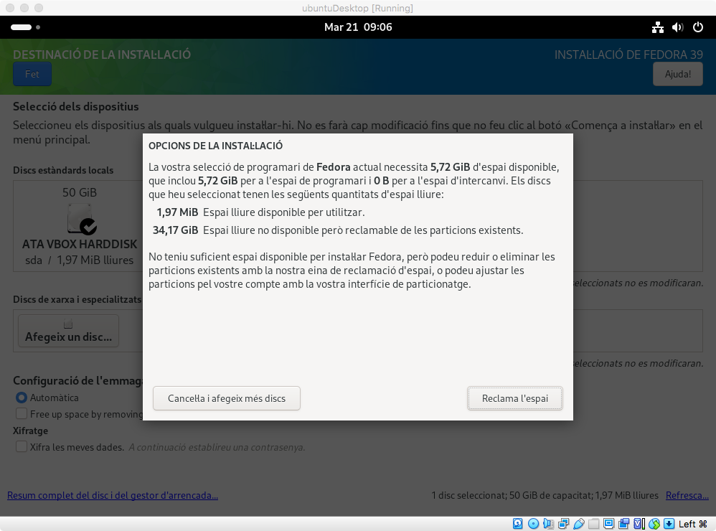
Task: Click the DESTINACIÓ DE LA INSTAL·LACIÓ heading
Action: [x=102, y=55]
